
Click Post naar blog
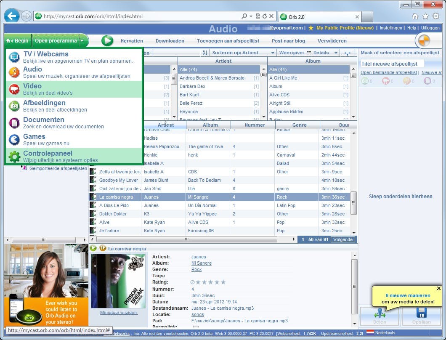pos(288,41)
